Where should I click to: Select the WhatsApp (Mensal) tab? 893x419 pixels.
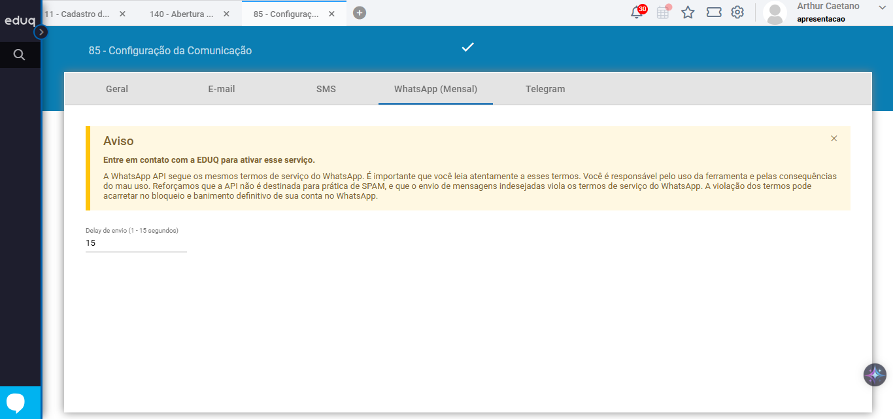(x=435, y=89)
